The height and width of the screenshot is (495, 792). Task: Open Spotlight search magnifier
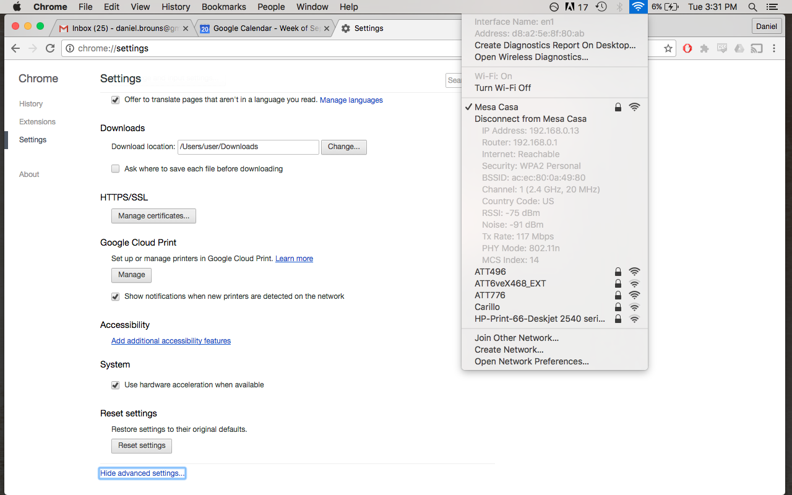pos(752,7)
